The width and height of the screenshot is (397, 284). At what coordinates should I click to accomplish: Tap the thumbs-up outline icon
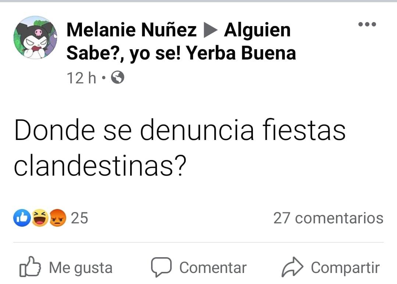coord(30,267)
